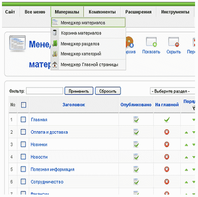Click green checkmark in На главной column
The height and width of the screenshot is (197, 198).
click(167, 119)
